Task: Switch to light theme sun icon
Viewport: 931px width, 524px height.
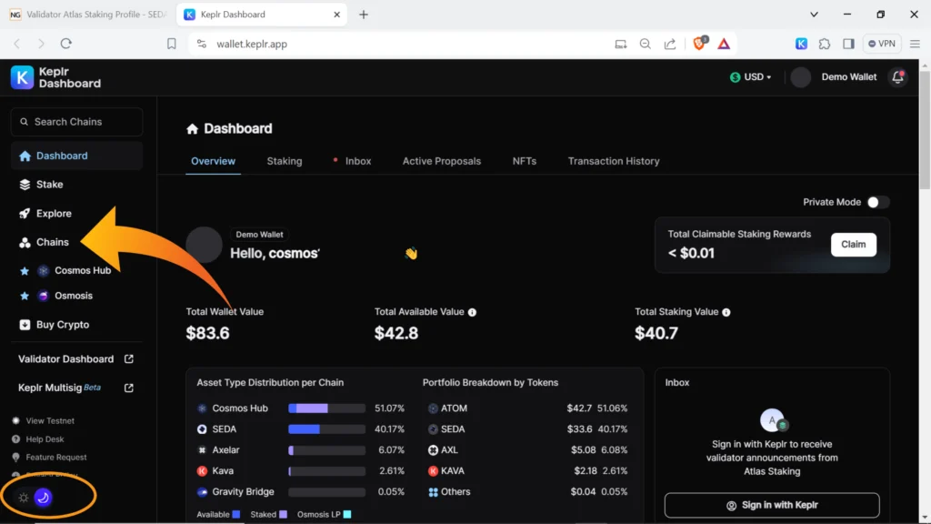Action: 24,498
